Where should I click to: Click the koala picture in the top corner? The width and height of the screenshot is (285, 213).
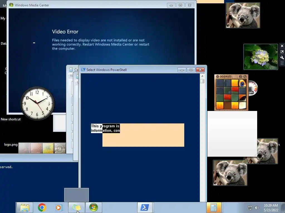point(243,15)
